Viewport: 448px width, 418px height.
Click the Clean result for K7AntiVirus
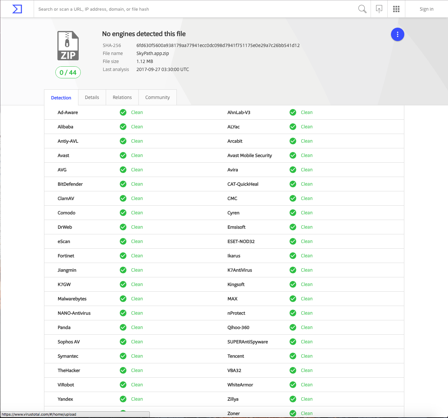(x=307, y=270)
